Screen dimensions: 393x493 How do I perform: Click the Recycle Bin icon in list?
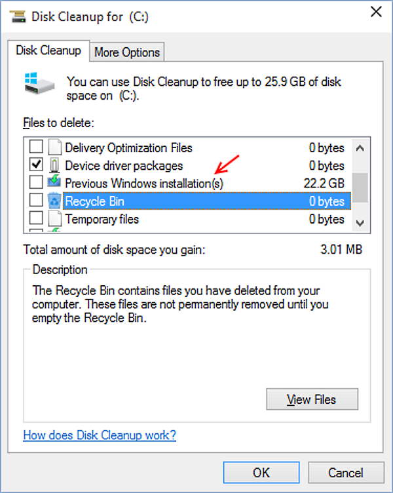(x=54, y=201)
